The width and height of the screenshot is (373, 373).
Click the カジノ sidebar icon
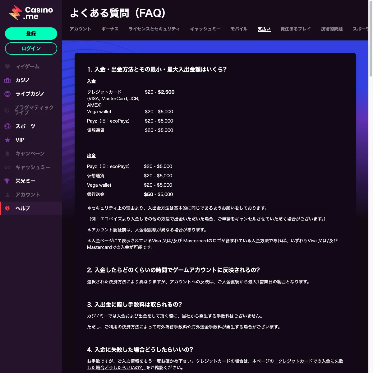coord(7,80)
